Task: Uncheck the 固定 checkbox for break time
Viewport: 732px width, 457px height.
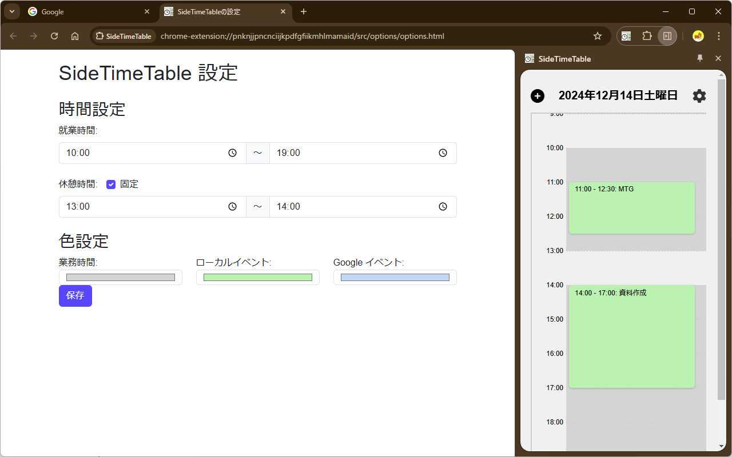Action: pyautogui.click(x=111, y=184)
